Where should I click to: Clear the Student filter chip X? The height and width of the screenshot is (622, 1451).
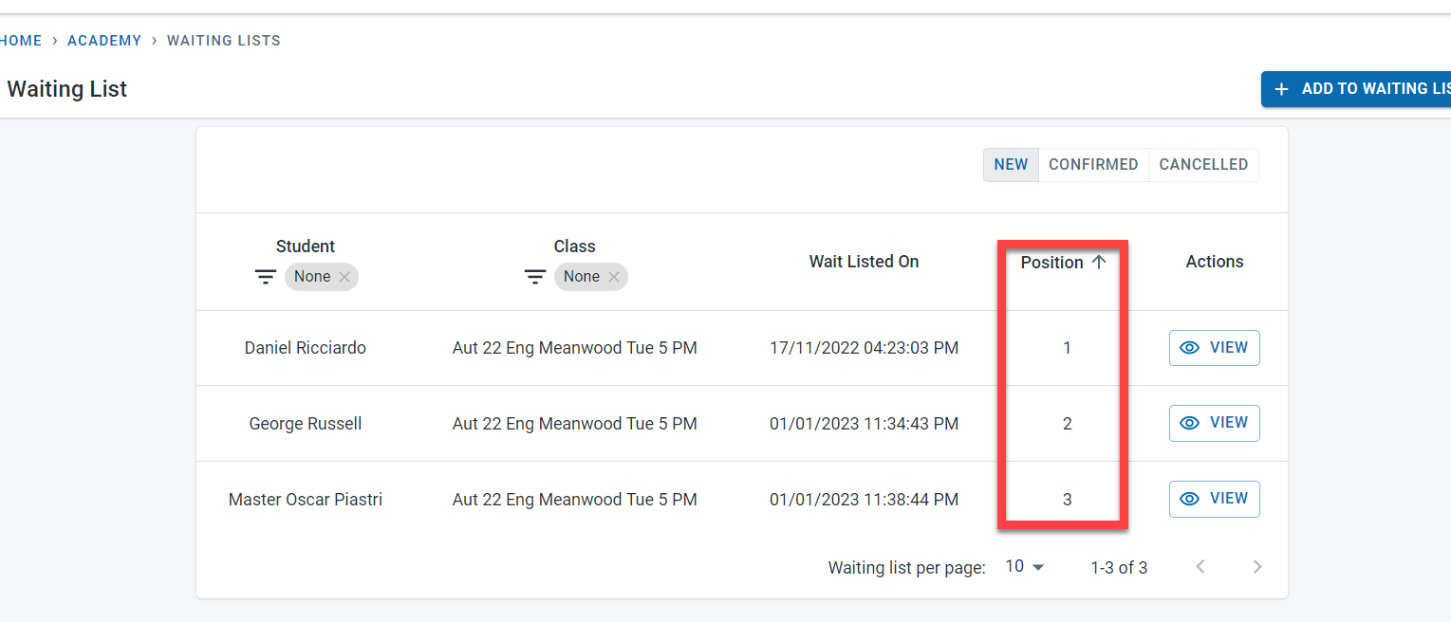click(x=344, y=277)
